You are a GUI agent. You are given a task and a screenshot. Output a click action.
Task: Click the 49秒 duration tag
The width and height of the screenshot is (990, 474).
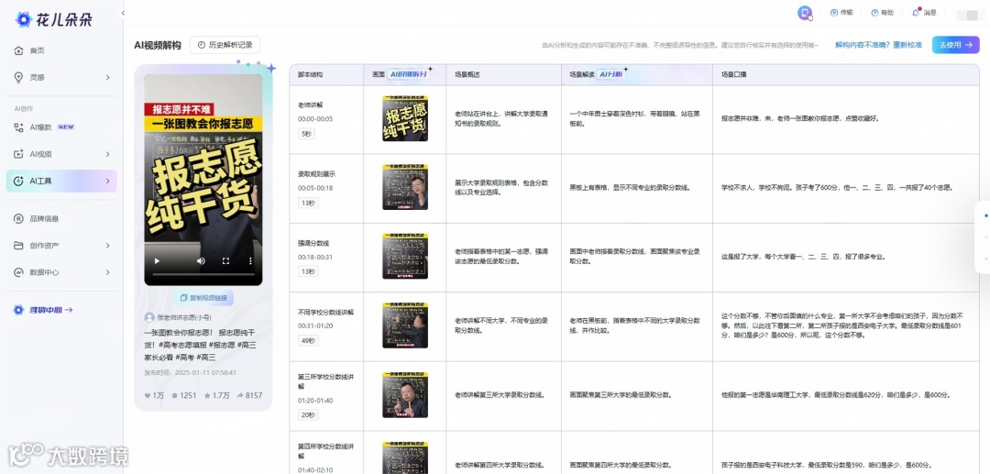307,341
